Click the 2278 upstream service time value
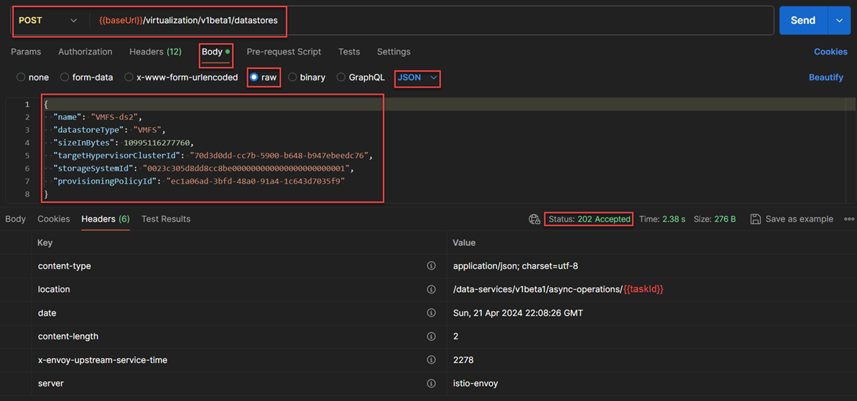The image size is (857, 401). click(463, 360)
